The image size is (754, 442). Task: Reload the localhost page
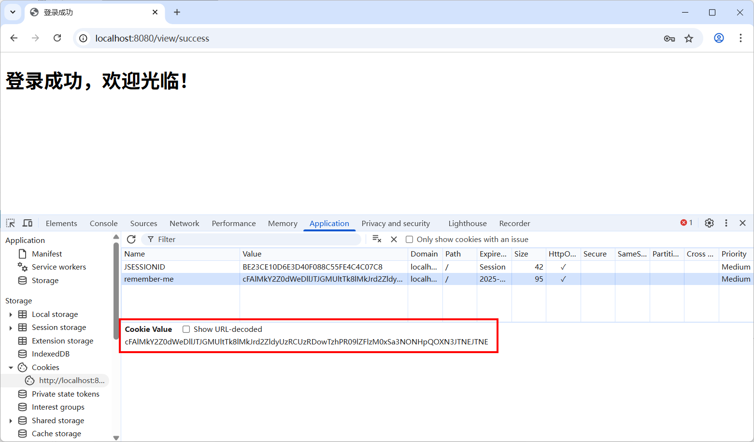click(57, 38)
